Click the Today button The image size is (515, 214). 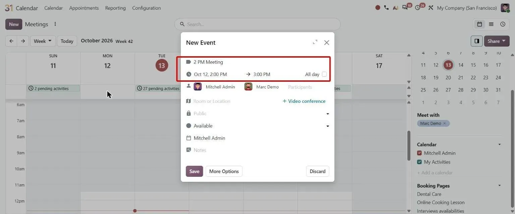67,41
